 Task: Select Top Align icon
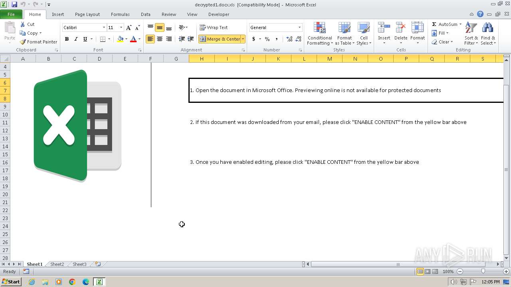coord(151,28)
